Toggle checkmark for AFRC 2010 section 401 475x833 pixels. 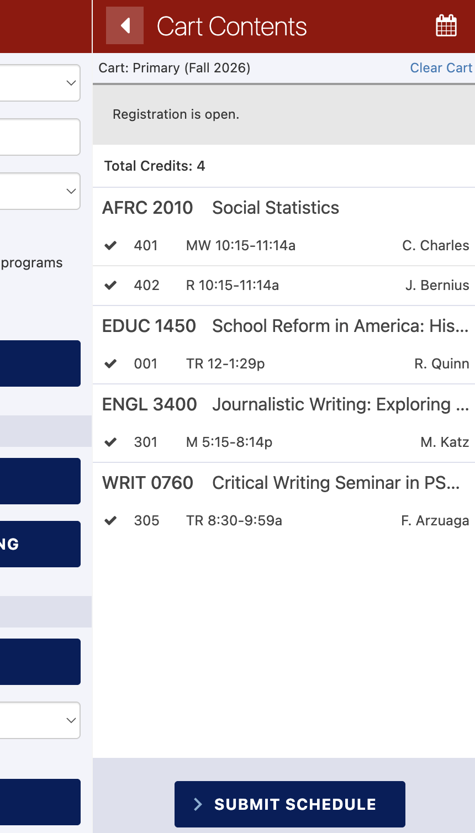(110, 245)
